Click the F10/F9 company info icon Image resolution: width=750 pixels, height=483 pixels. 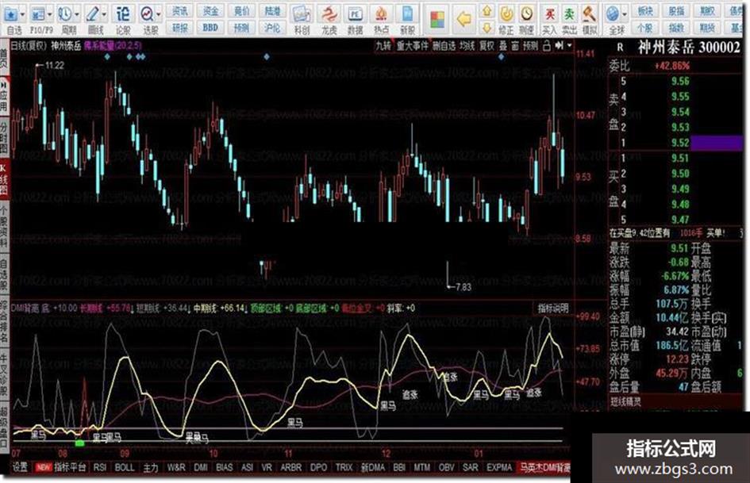(x=37, y=14)
